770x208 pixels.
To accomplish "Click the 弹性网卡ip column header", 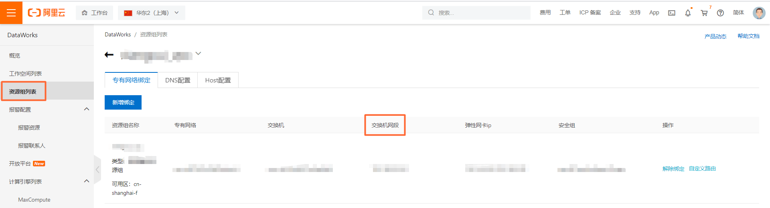I will click(x=478, y=125).
